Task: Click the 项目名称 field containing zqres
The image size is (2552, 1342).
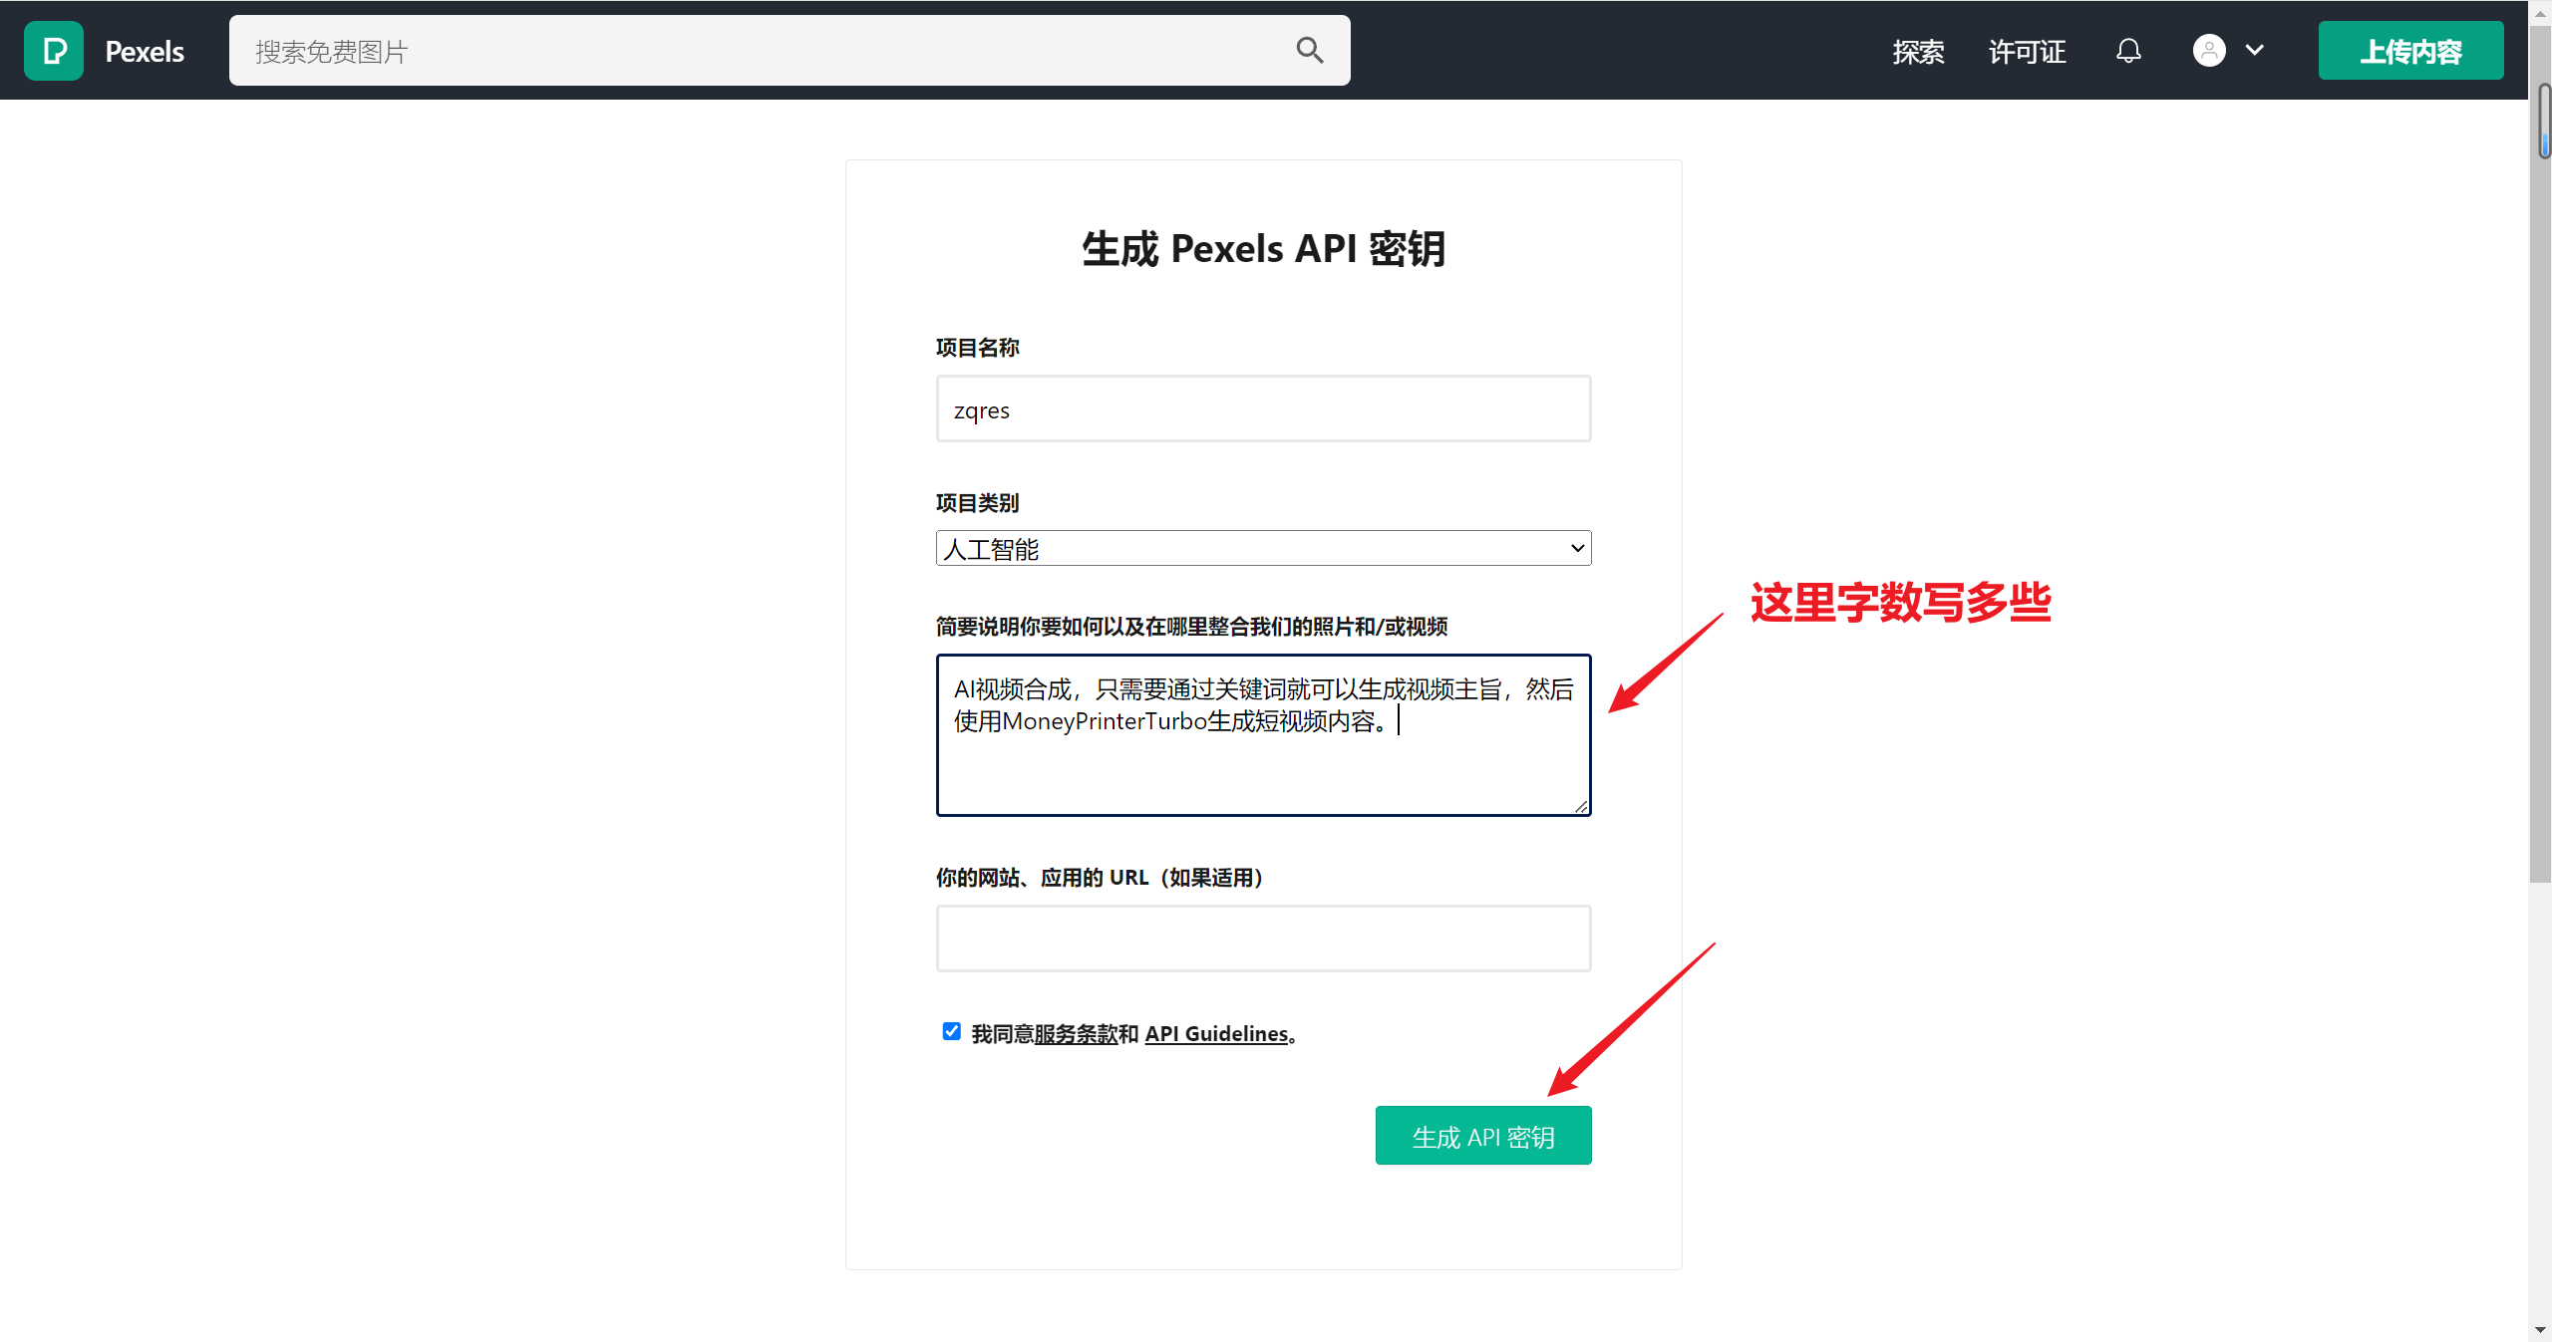Action: [x=1263, y=408]
